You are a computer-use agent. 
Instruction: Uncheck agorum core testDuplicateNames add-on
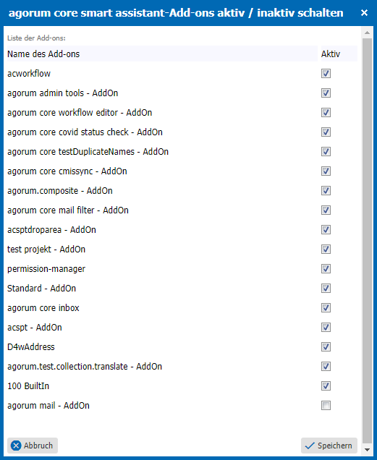(x=326, y=152)
